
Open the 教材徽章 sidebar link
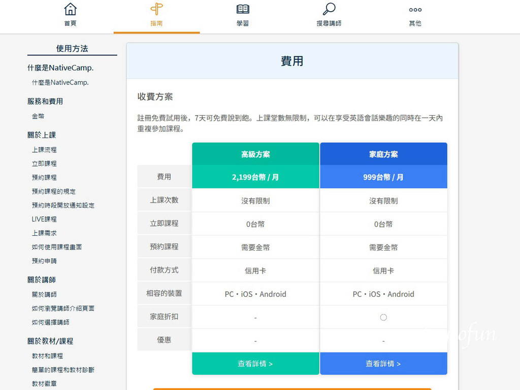pos(44,384)
